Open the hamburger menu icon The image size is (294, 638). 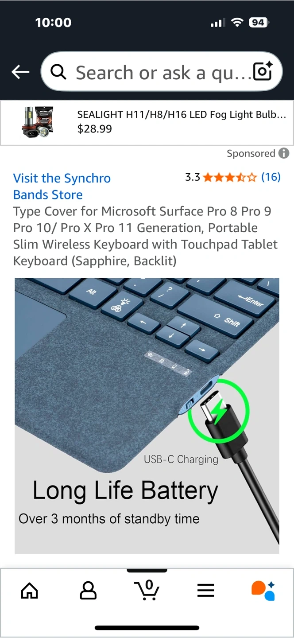coord(205,590)
